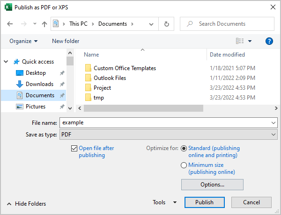Click the magnifier icon in search box

(190, 24)
